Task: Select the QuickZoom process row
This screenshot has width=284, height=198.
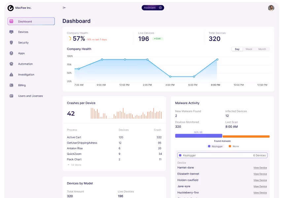Action: (114, 154)
